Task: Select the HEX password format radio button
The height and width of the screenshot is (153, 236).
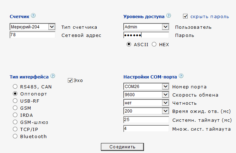Action: (154, 44)
